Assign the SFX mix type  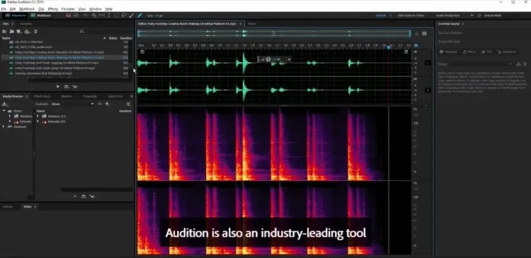tap(486, 52)
